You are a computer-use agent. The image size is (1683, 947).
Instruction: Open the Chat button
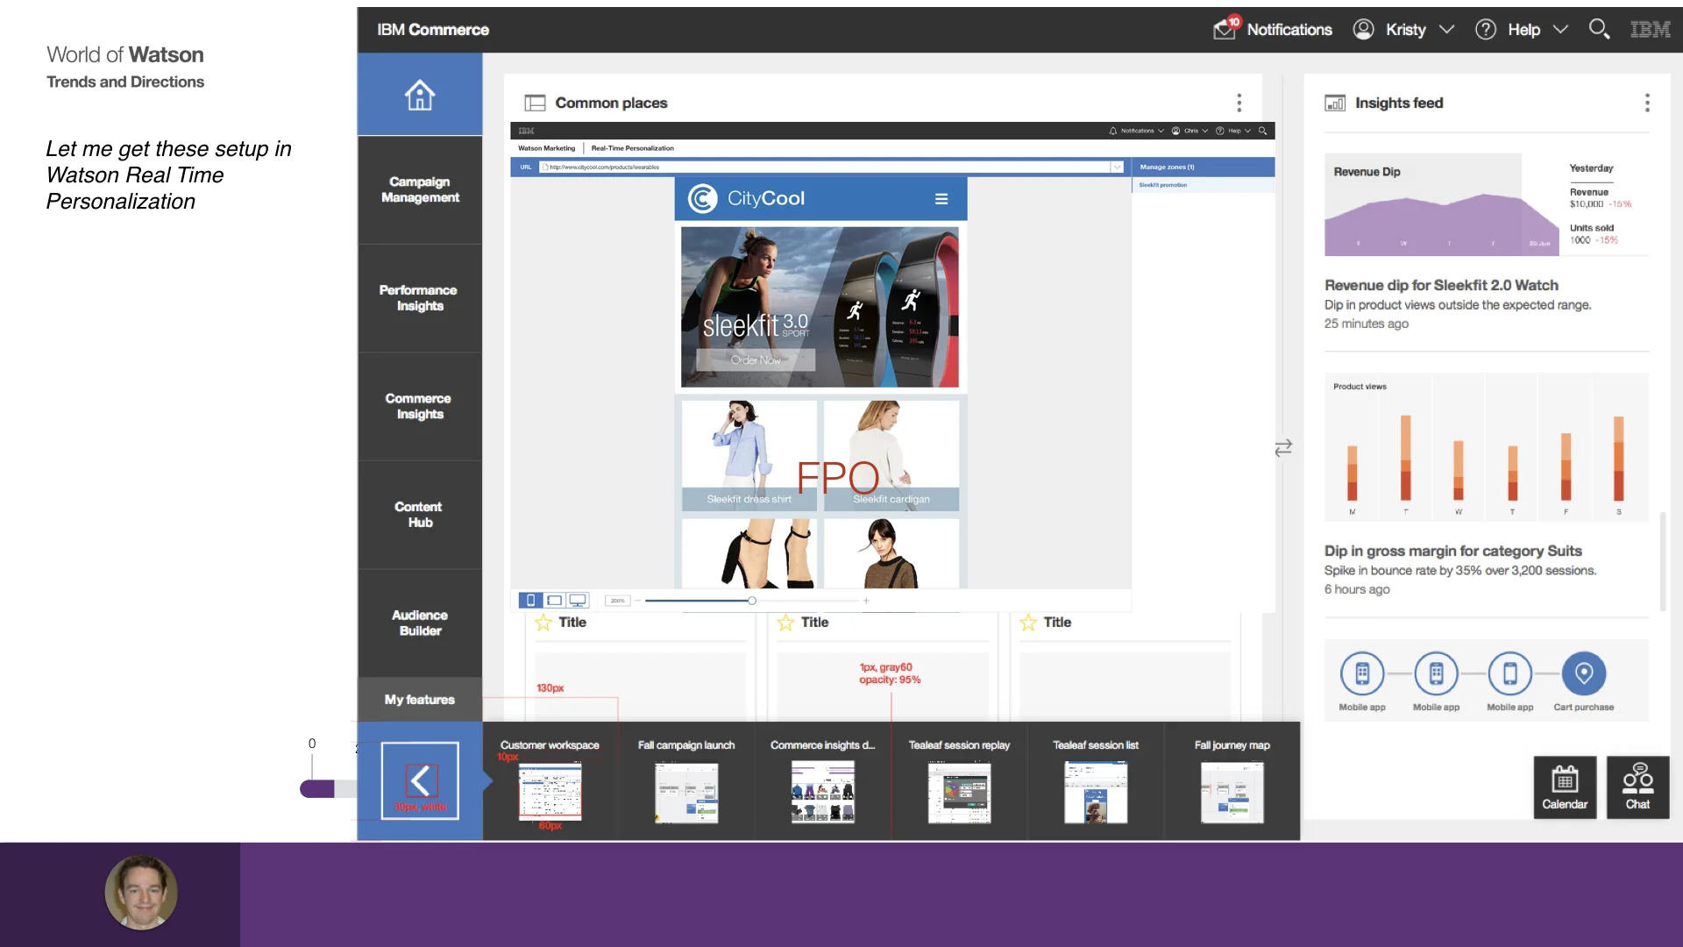click(x=1637, y=787)
